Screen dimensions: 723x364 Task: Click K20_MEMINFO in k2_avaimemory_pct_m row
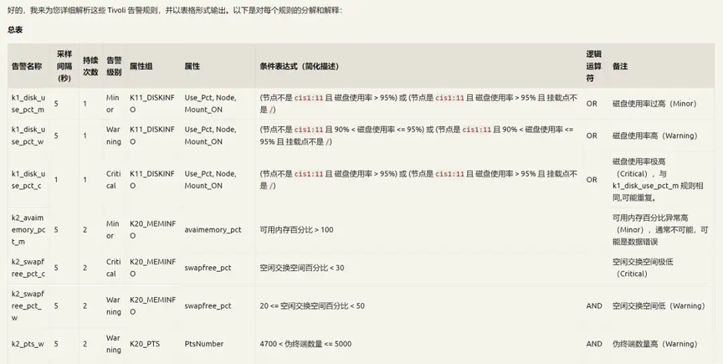tap(153, 230)
